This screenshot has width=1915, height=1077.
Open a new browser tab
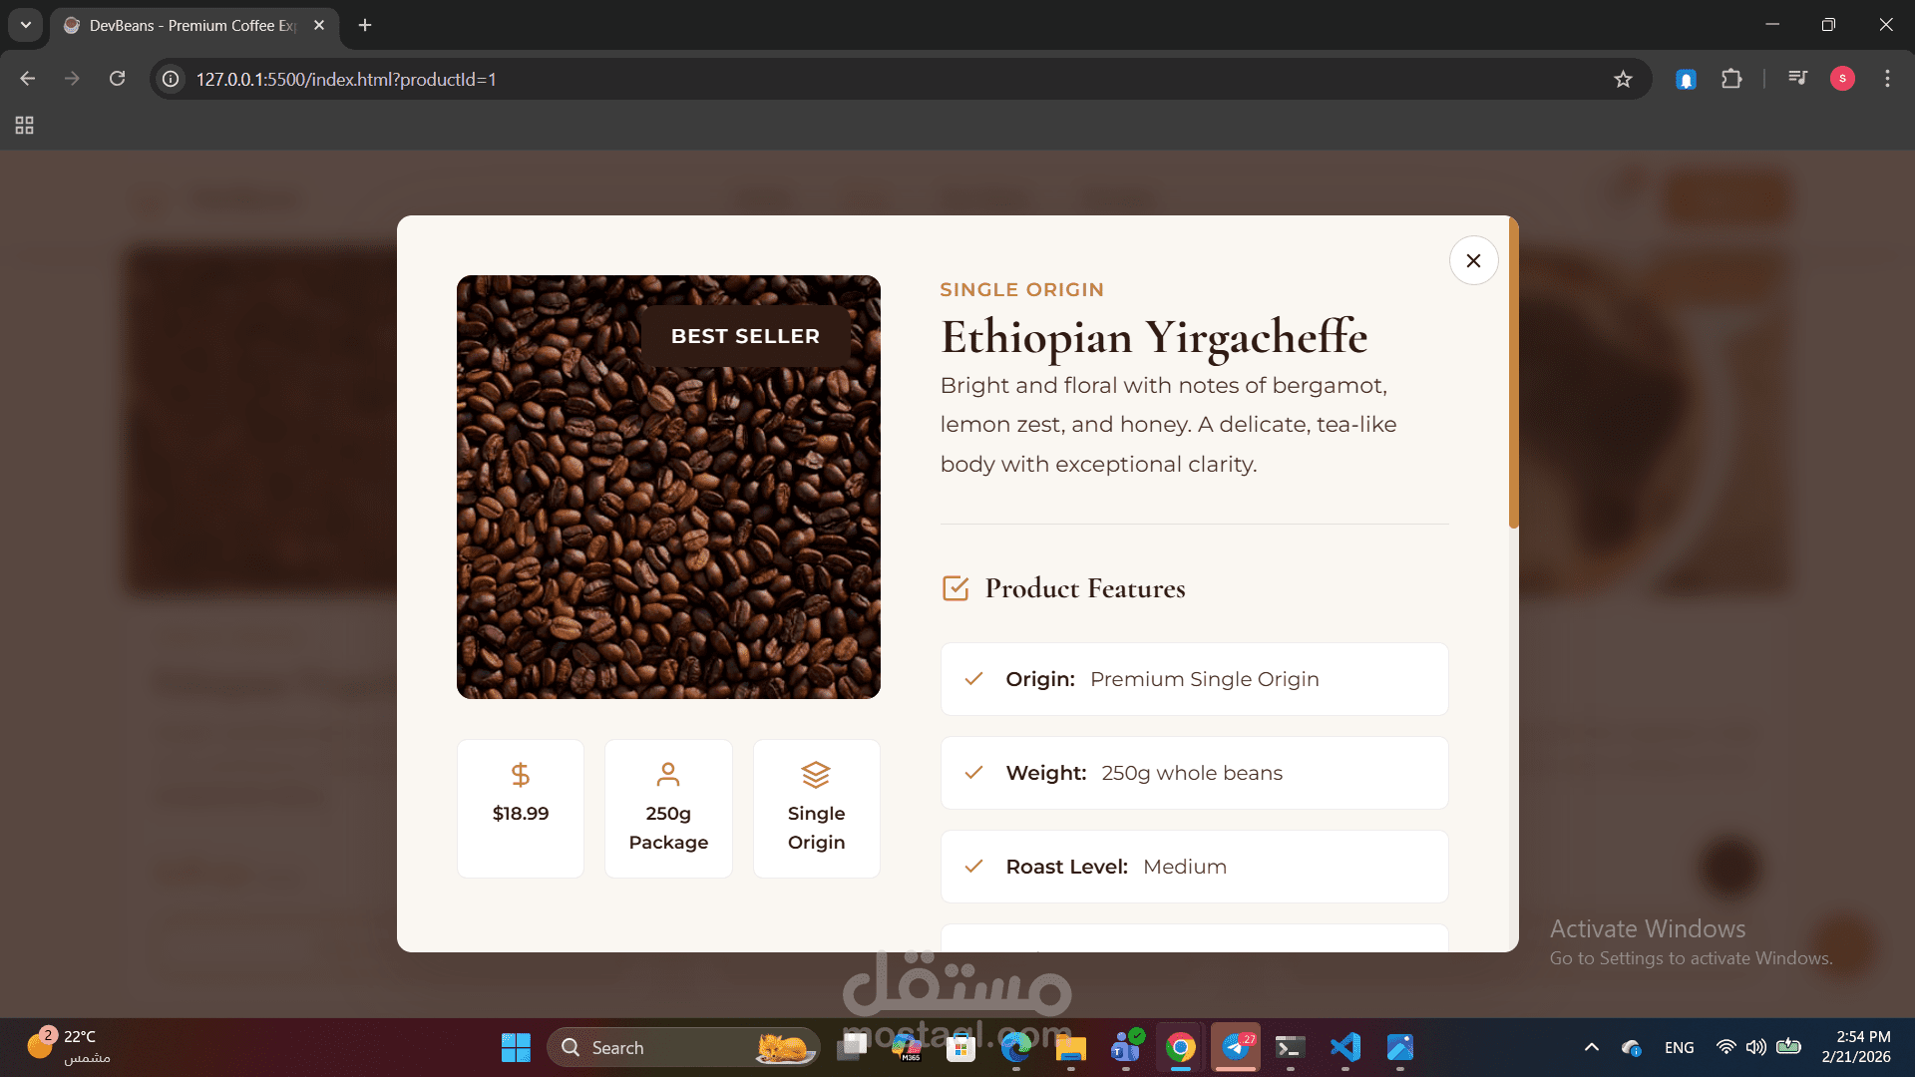[365, 25]
